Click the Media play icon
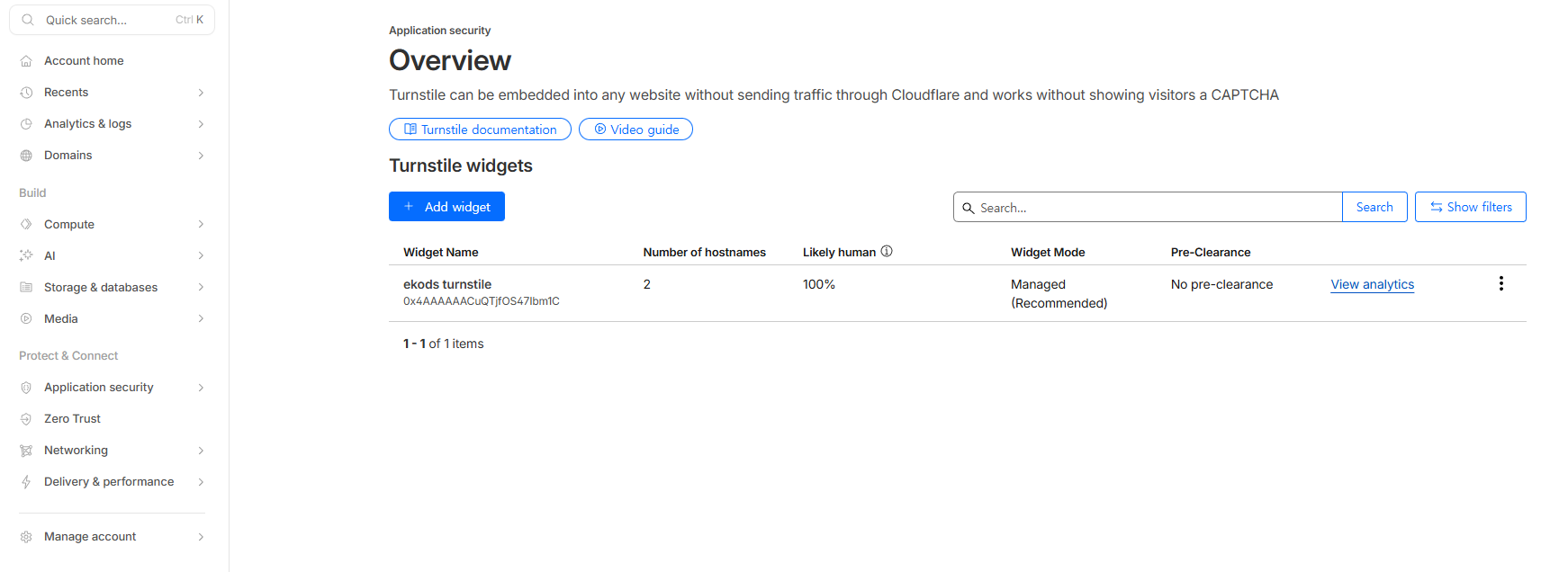 [x=26, y=319]
